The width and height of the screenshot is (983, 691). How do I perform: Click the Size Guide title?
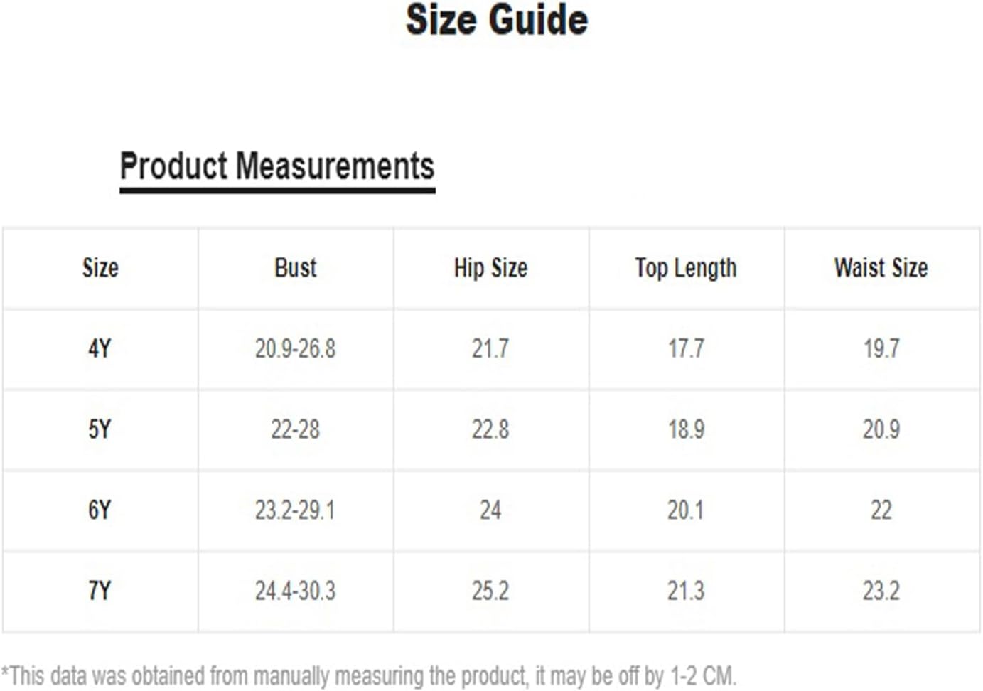pos(497,20)
